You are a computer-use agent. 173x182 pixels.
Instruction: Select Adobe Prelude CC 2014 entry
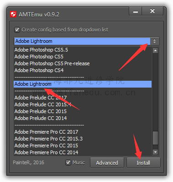(41, 118)
